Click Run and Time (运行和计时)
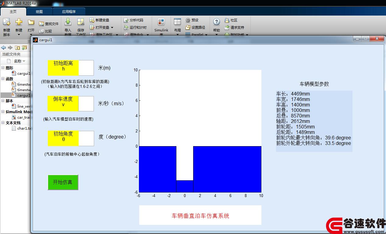 135,27
